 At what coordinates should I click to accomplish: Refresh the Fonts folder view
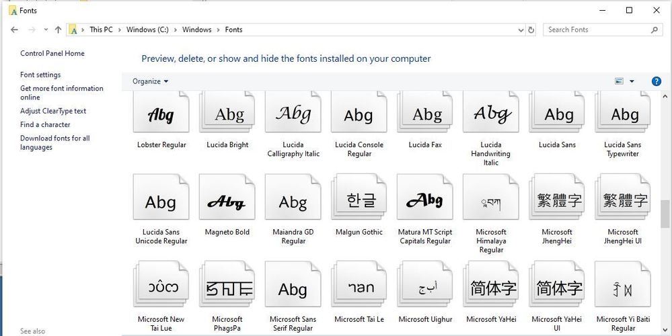pyautogui.click(x=531, y=30)
